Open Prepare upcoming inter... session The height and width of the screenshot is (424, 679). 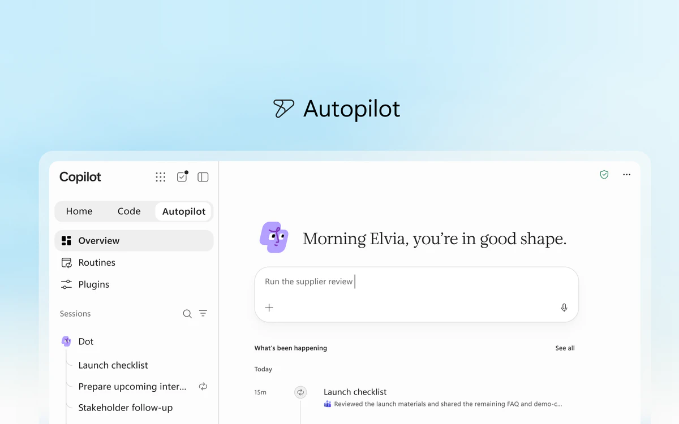coord(132,387)
